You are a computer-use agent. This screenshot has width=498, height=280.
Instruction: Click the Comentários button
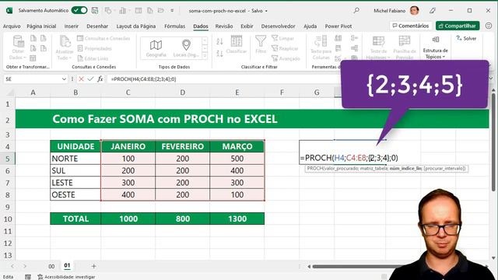(x=410, y=26)
